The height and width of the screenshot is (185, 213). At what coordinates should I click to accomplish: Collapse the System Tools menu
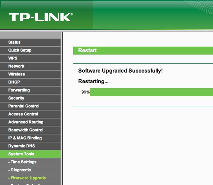[x=21, y=154]
